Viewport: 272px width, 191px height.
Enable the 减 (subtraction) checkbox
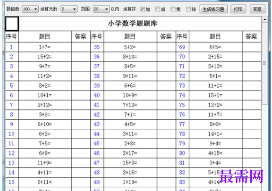pyautogui.click(x=158, y=9)
